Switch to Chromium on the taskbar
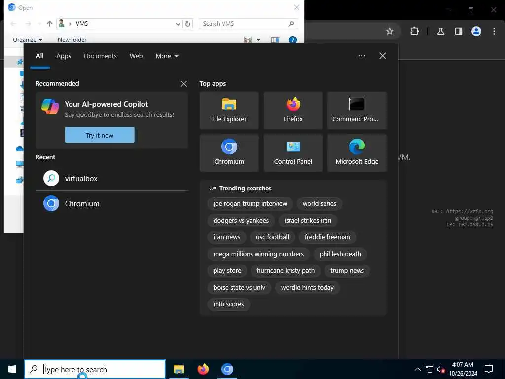Viewport: 505px width, 379px height. coord(227,369)
